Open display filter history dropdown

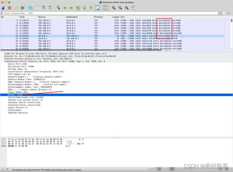(224, 13)
